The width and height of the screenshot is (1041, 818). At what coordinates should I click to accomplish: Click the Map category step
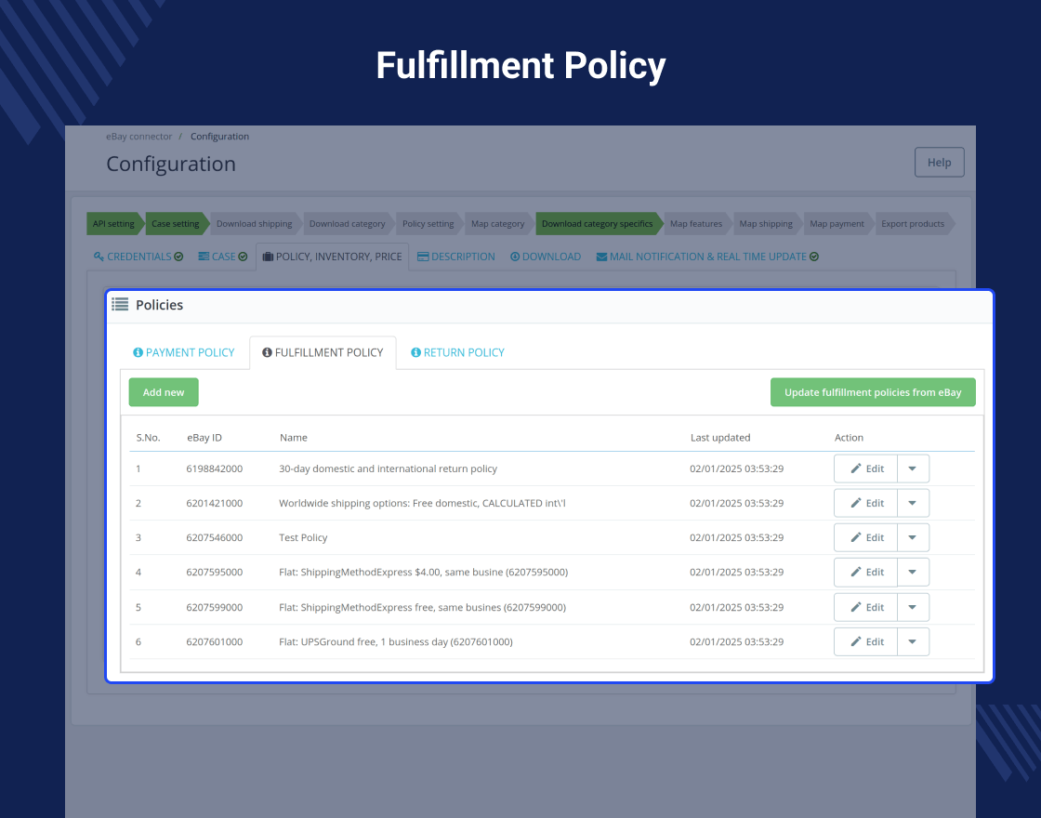point(498,224)
